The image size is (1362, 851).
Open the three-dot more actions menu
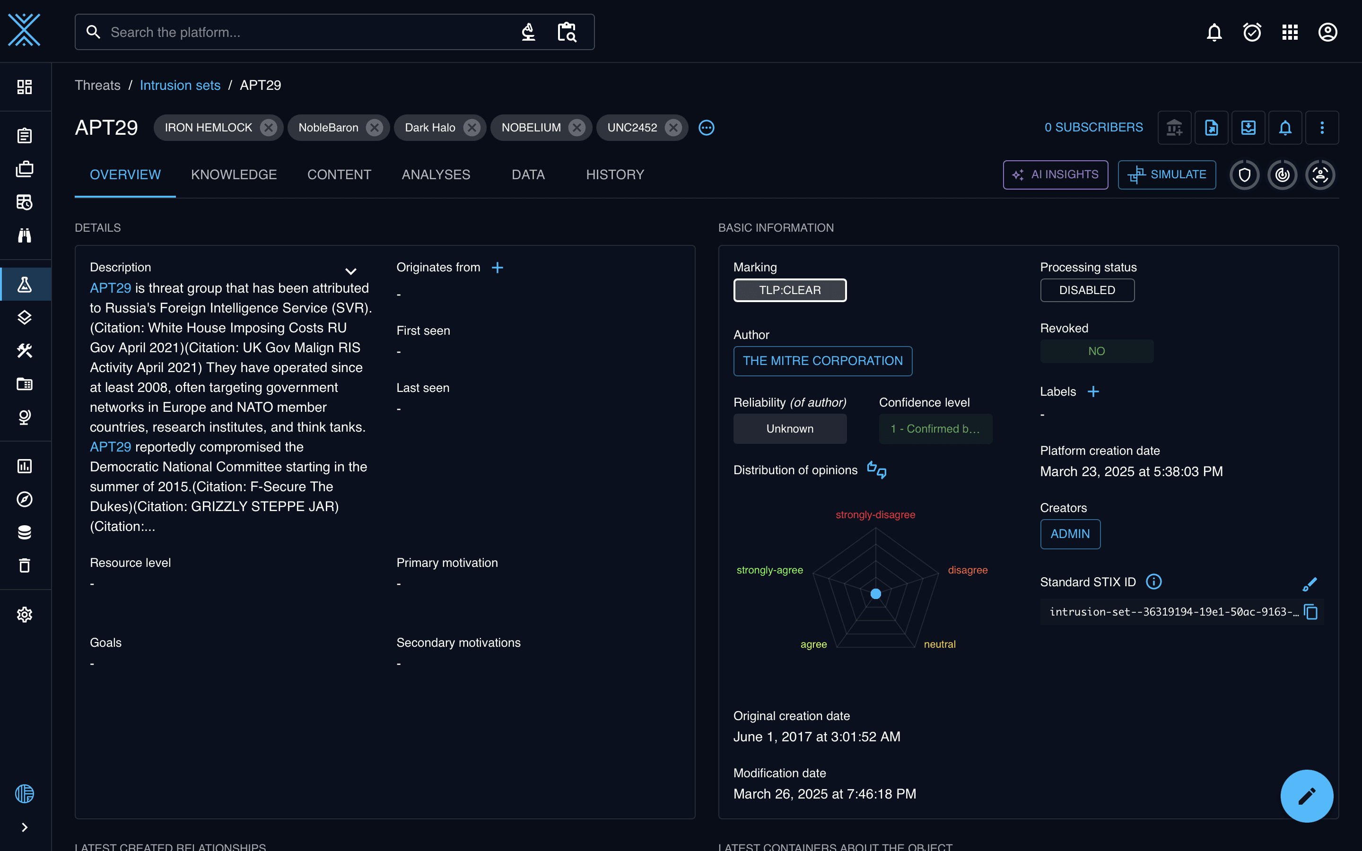click(1322, 128)
